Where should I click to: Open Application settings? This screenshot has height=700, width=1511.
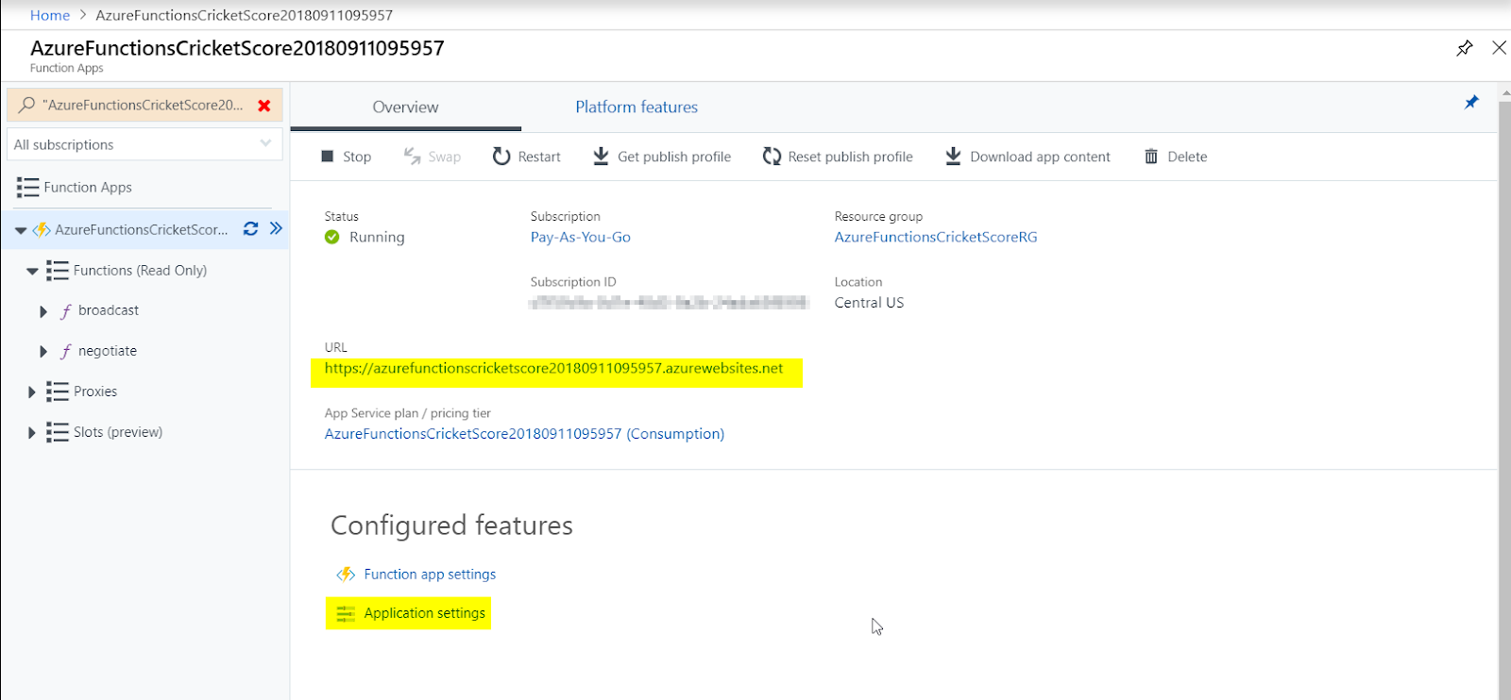click(x=425, y=613)
